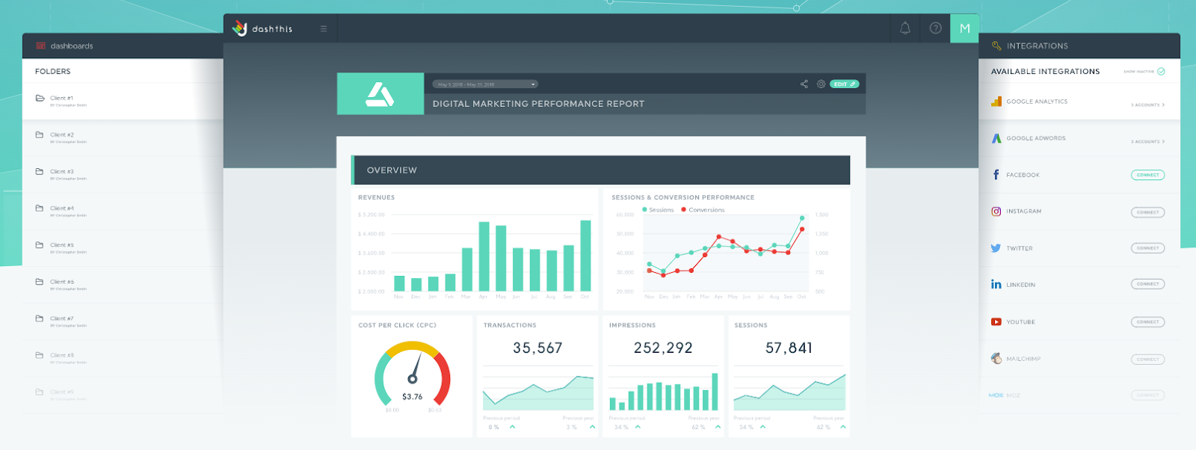Toggle the Show Inactive checkbox
This screenshot has width=1196, height=450.
coord(1161,72)
